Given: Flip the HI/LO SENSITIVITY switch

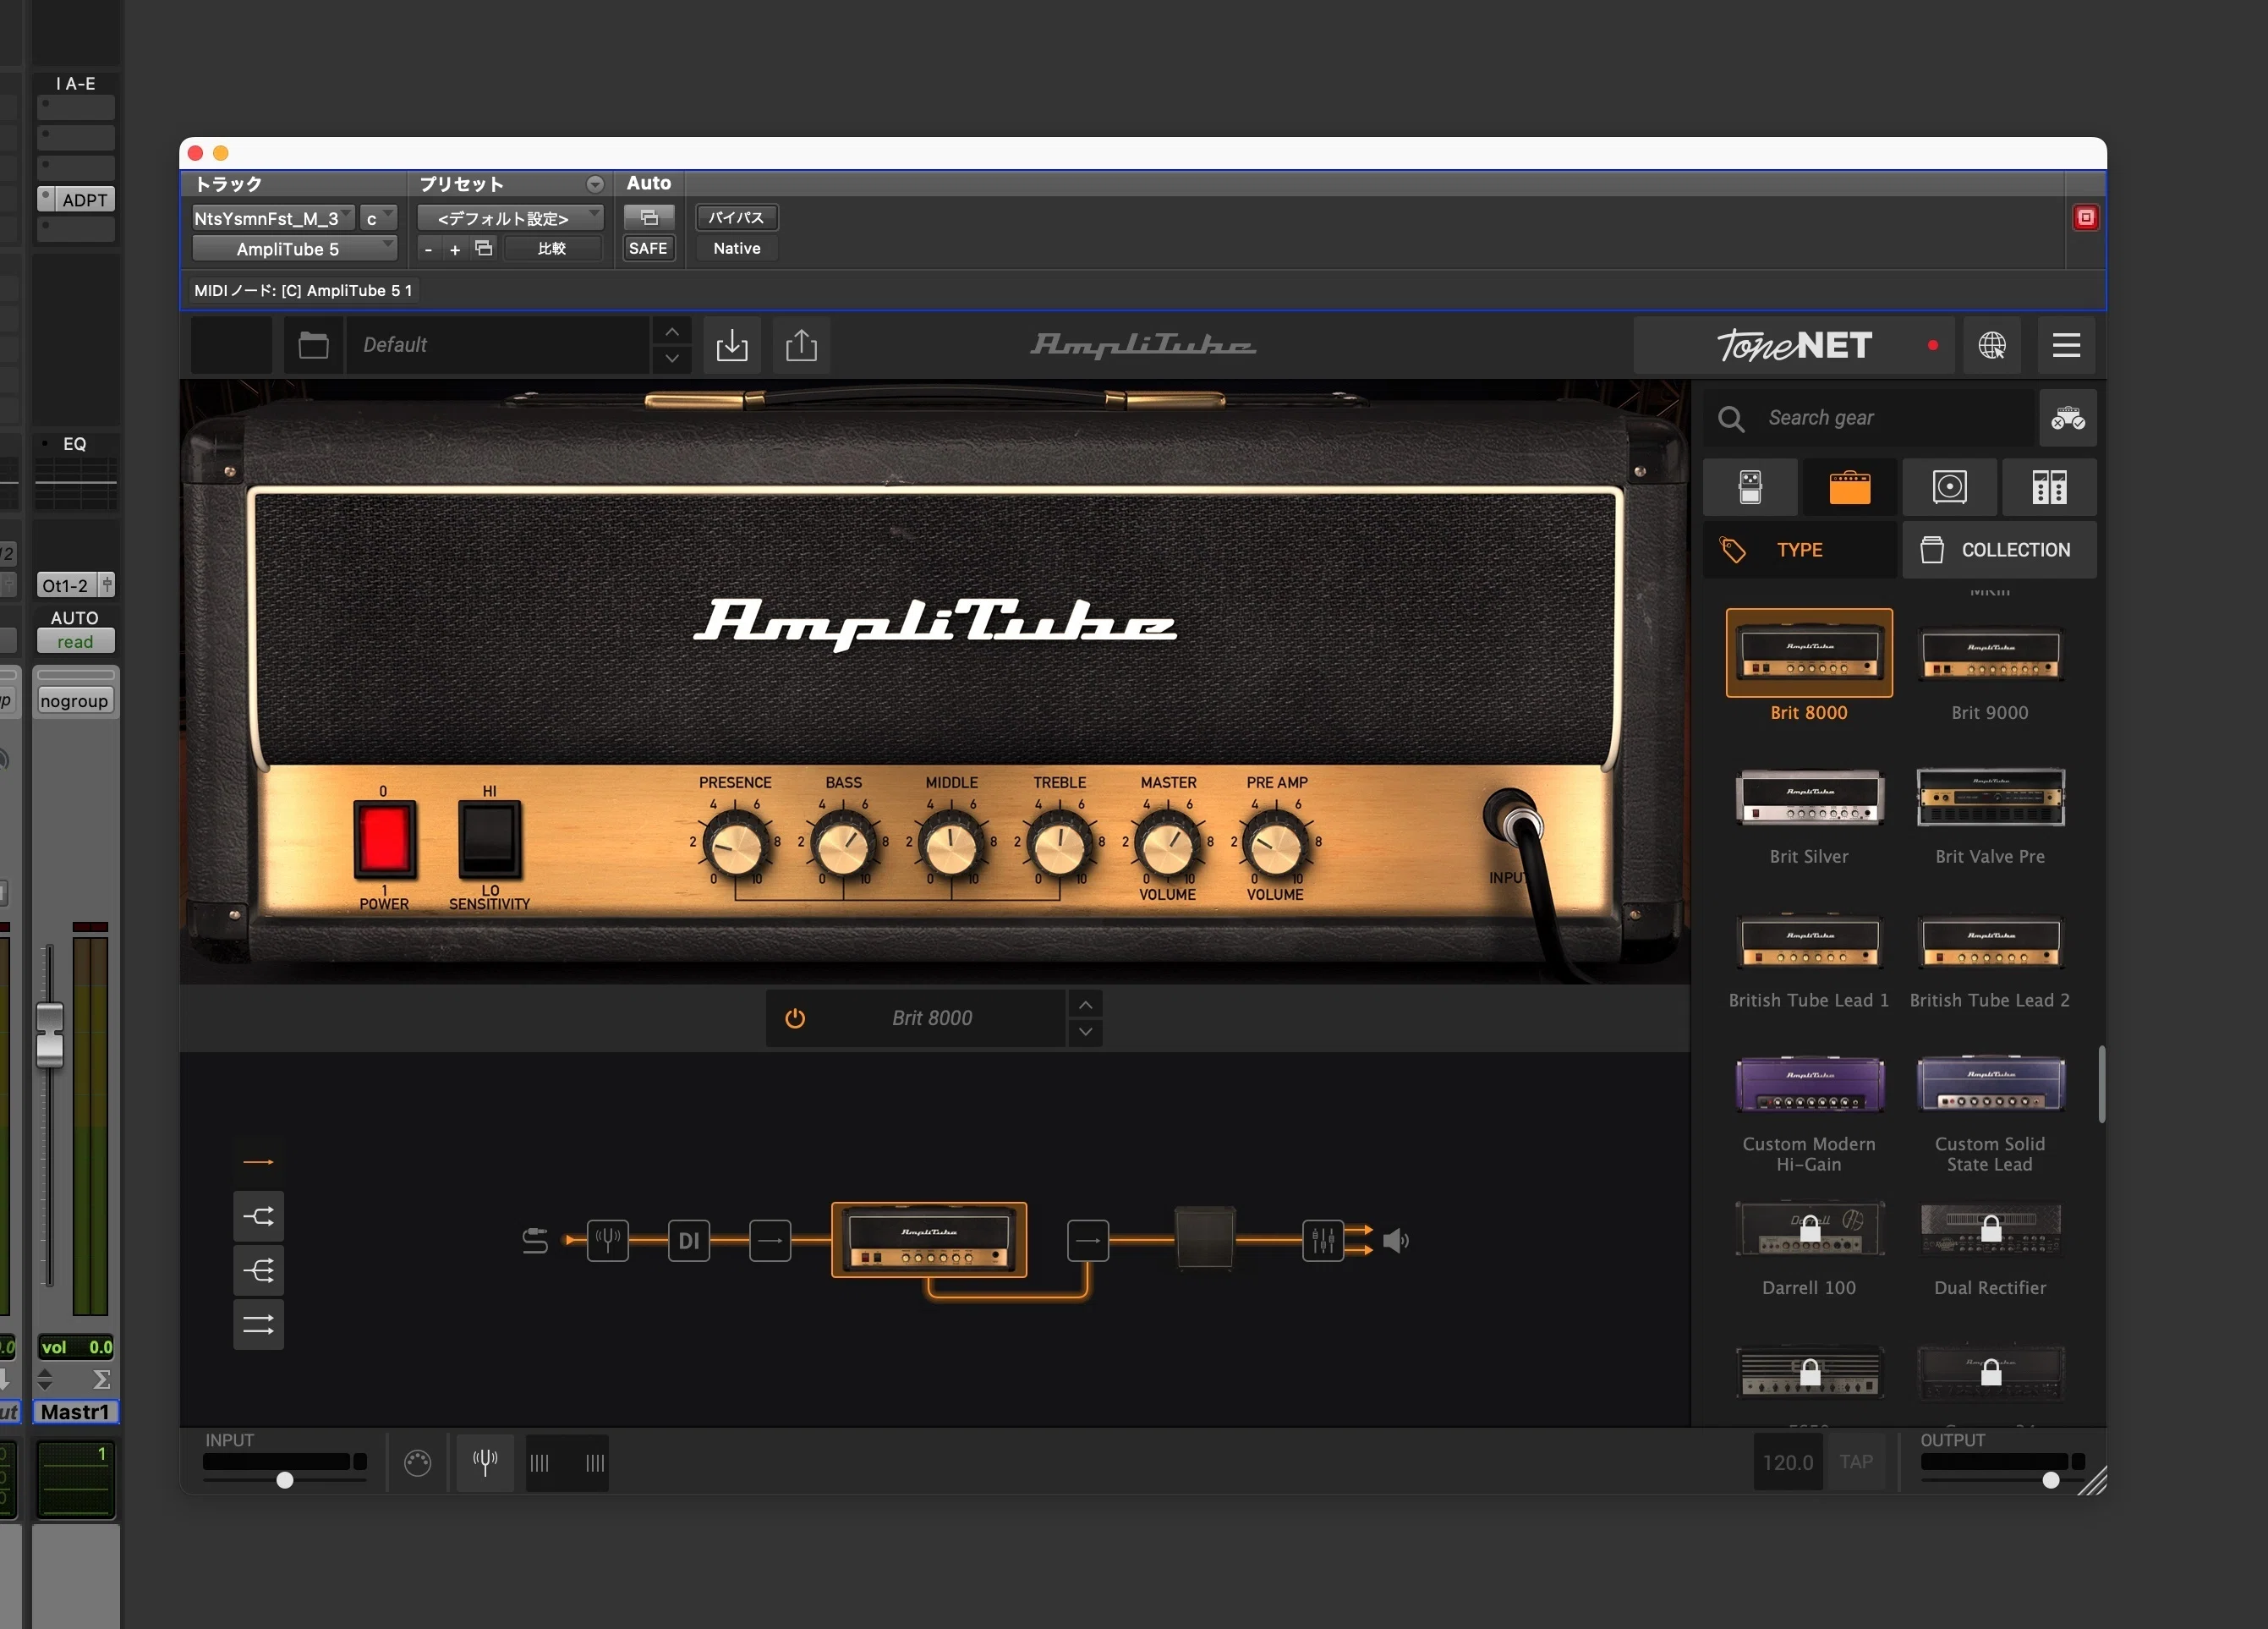Looking at the screenshot, I should (489, 838).
